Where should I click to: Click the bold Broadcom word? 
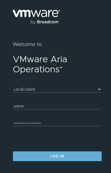pos(48,22)
